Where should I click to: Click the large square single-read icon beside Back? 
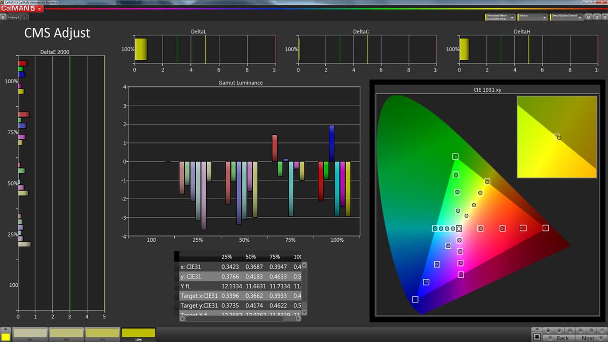click(x=537, y=336)
